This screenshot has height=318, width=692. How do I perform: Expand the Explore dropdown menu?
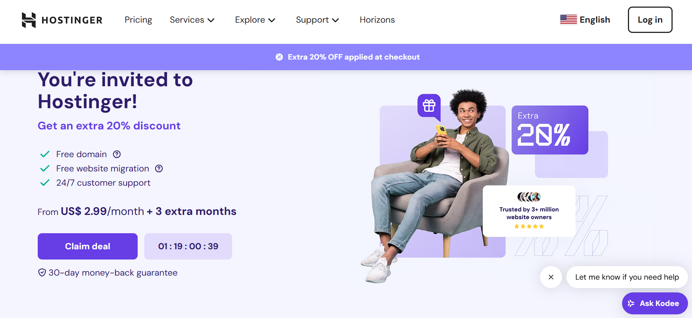(x=255, y=20)
